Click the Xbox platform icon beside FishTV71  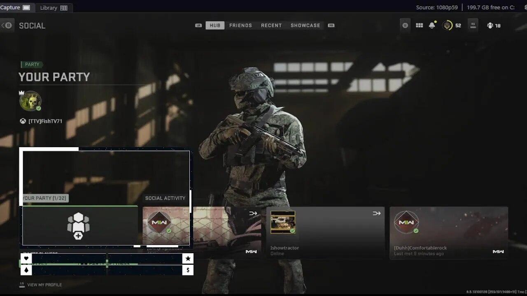pos(23,121)
